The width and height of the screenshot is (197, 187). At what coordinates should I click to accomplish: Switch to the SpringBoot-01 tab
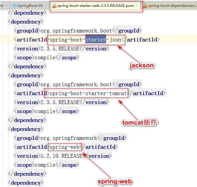tap(30, 6)
